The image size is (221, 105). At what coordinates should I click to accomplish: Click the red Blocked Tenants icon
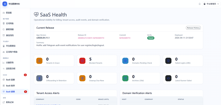tap(82, 61)
